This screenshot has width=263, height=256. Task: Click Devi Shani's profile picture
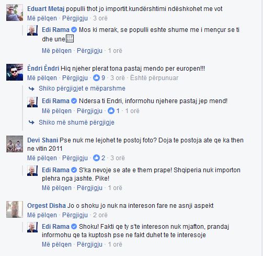pyautogui.click(x=15, y=144)
